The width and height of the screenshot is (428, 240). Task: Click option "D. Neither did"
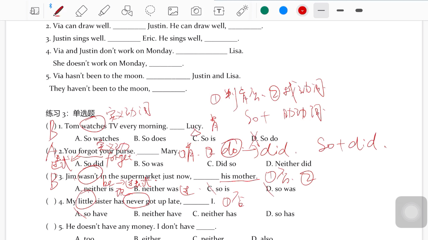[289, 164]
